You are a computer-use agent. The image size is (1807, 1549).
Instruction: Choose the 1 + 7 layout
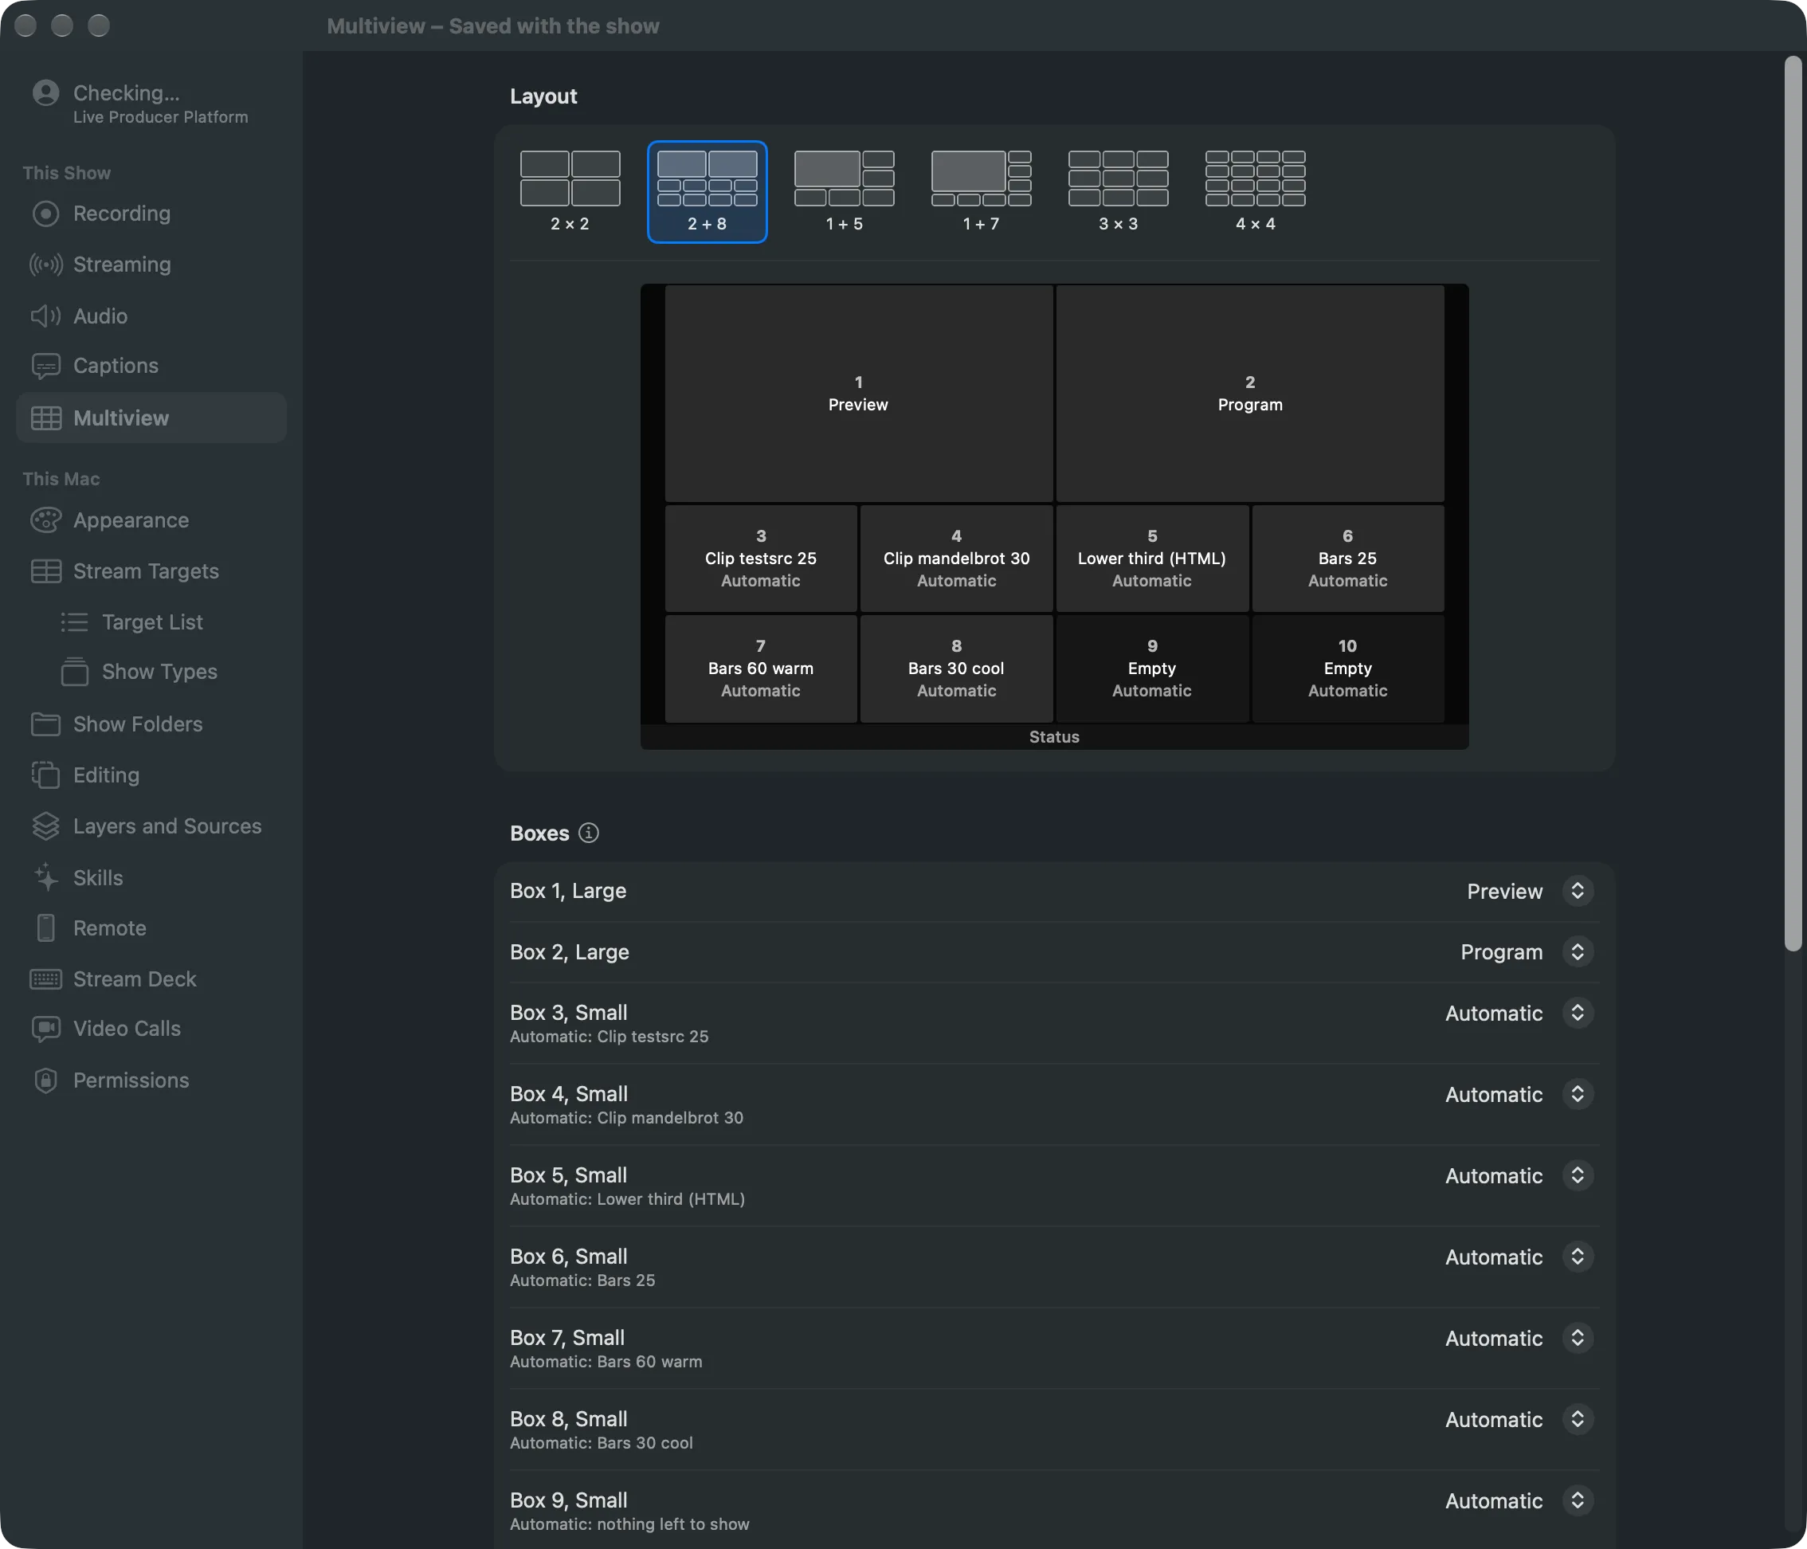point(981,192)
